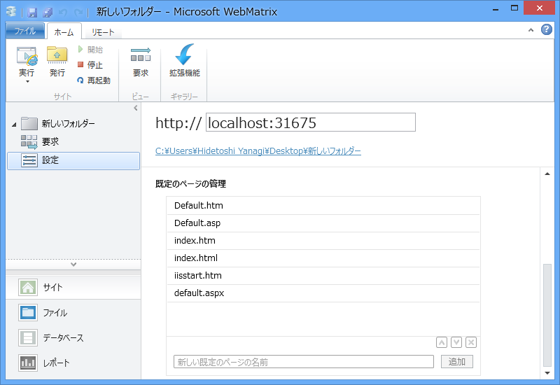
Task: Select 設定 in the site tree
Action: pos(73,160)
